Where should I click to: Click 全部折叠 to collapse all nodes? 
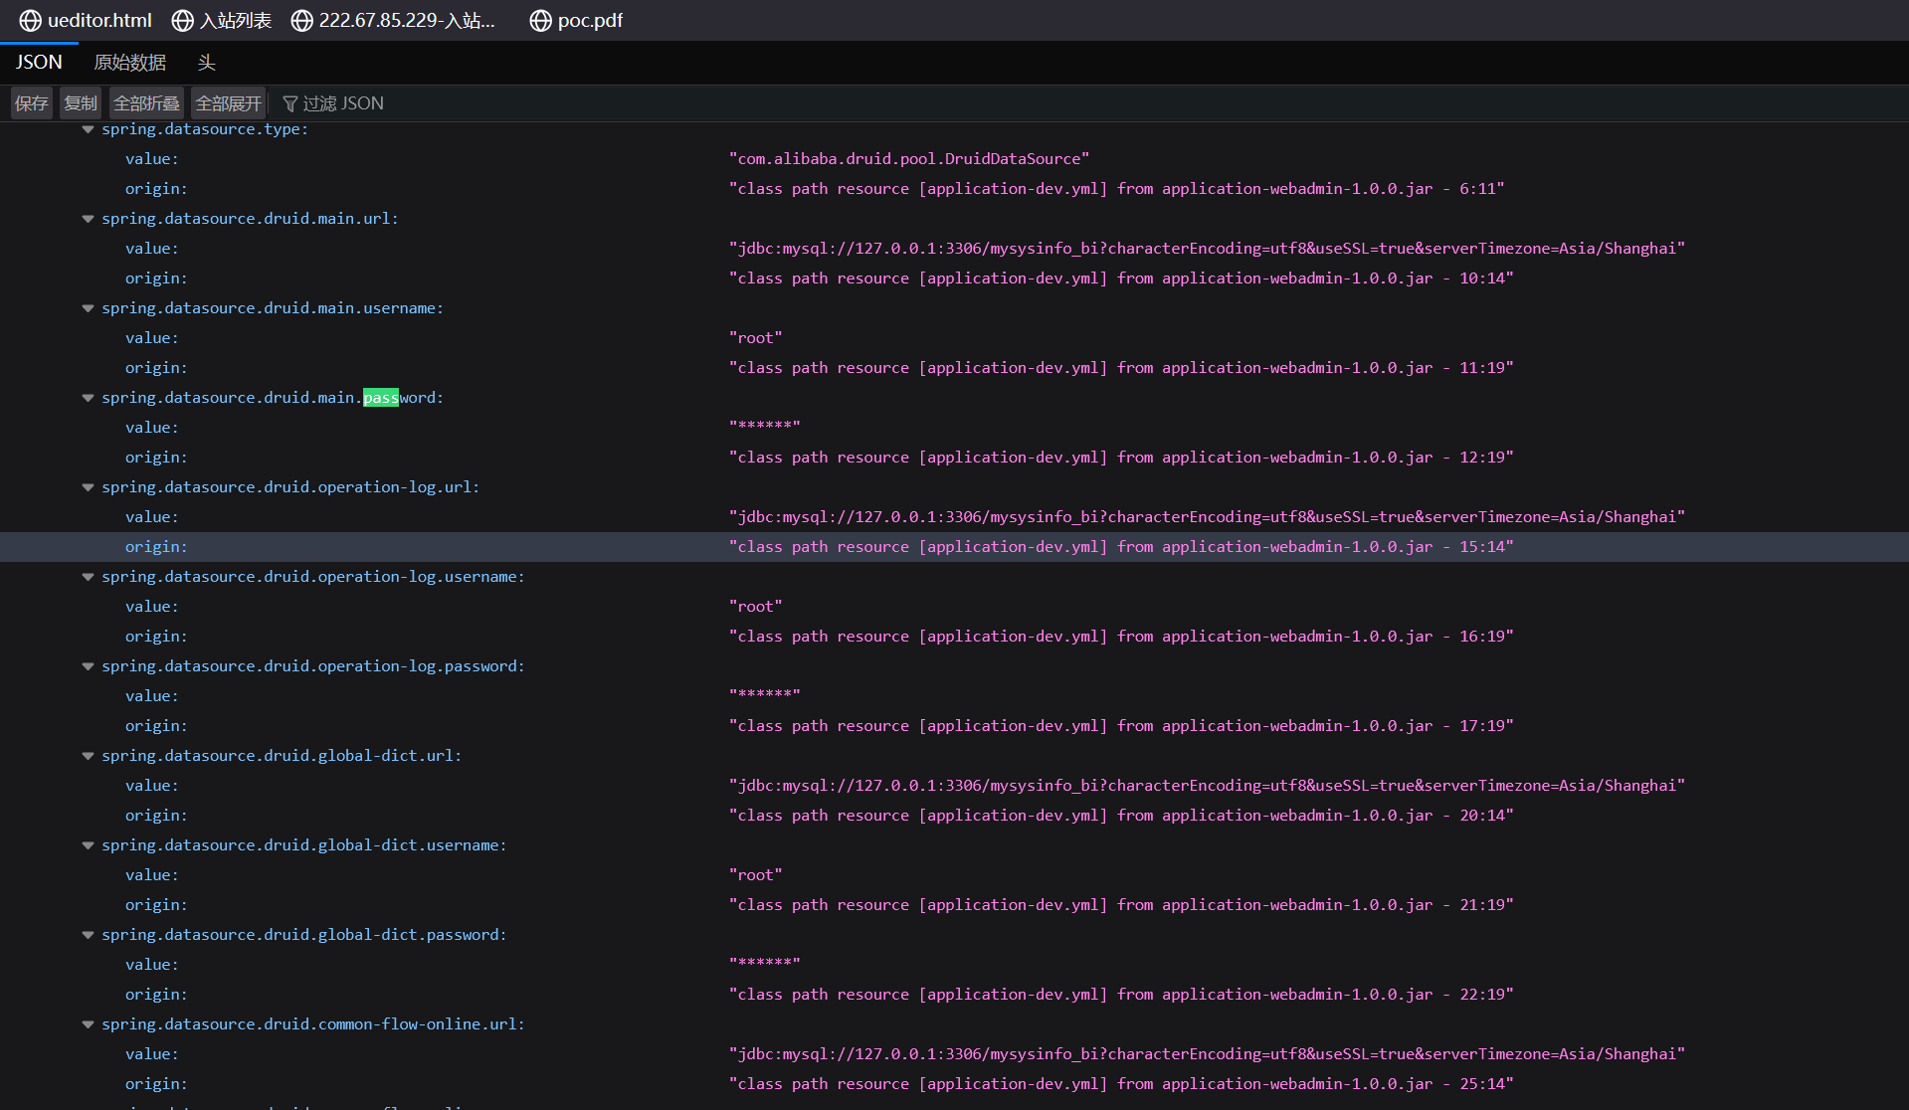point(146,103)
